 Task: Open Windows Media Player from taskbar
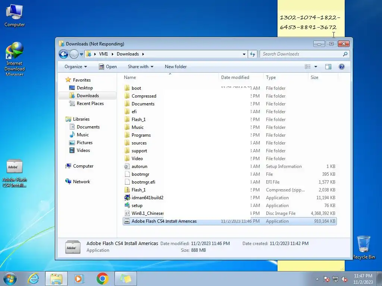pos(79,279)
